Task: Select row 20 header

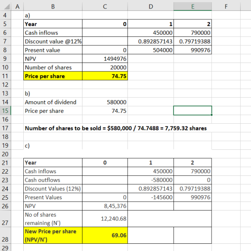Action: 5,154
